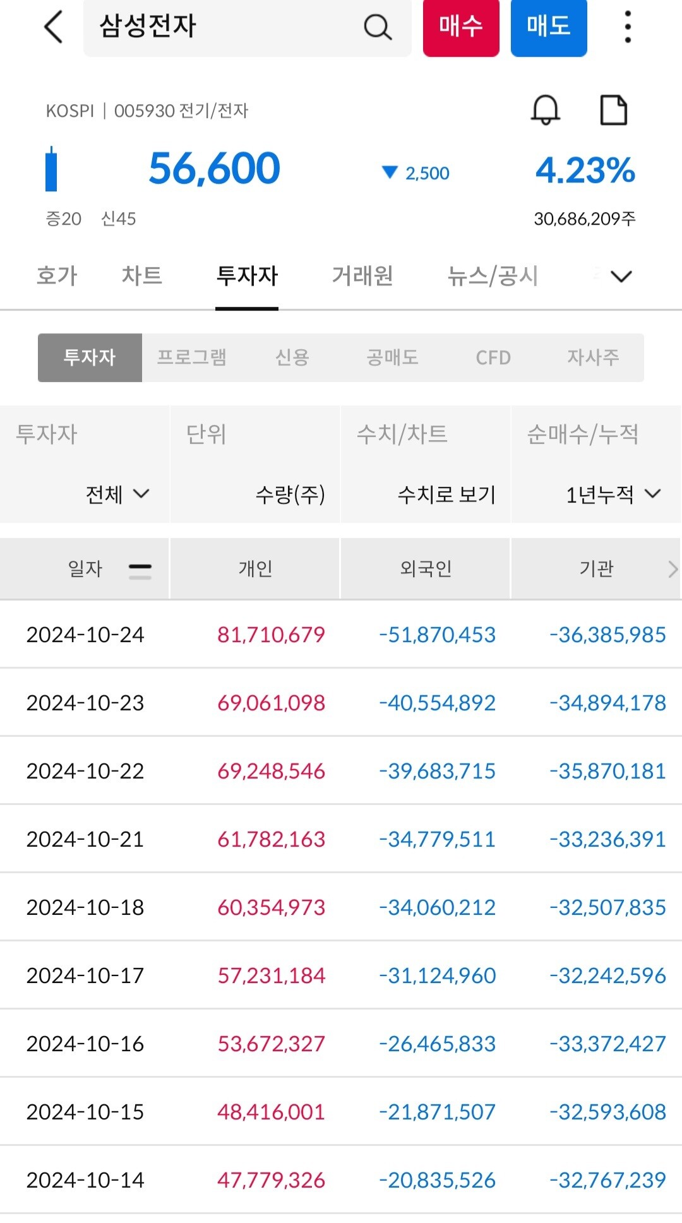Screen dimensions: 682x1223
Task: Expand more tabs with the chevron
Action: point(621,276)
